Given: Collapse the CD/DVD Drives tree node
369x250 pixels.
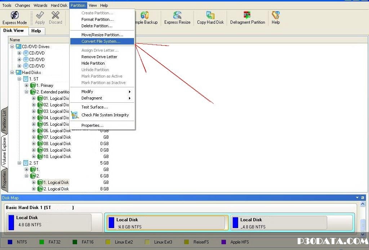Looking at the screenshot, I should point(12,47).
